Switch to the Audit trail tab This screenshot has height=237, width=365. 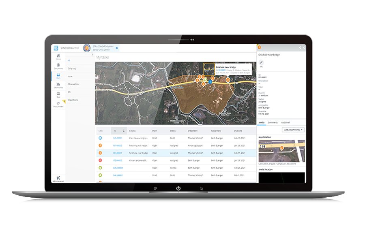pyautogui.click(x=285, y=122)
